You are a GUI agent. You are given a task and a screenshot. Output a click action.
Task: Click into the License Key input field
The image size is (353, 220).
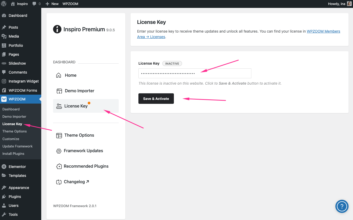[195, 73]
